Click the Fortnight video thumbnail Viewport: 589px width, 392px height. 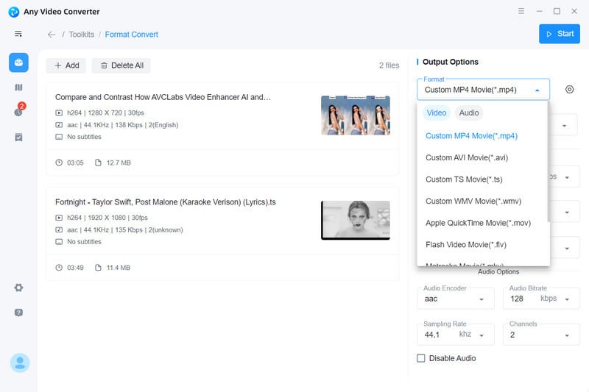click(356, 220)
